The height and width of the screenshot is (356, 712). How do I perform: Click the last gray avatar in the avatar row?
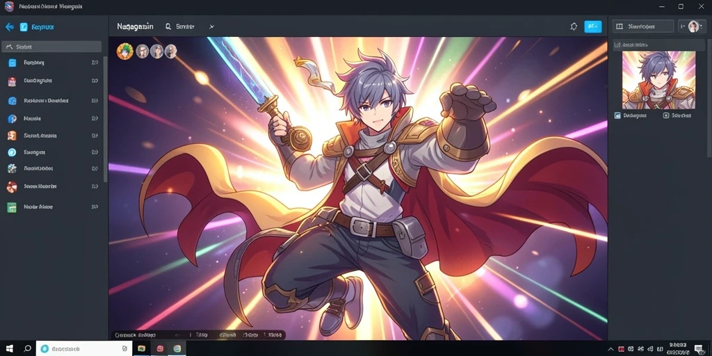click(x=171, y=51)
